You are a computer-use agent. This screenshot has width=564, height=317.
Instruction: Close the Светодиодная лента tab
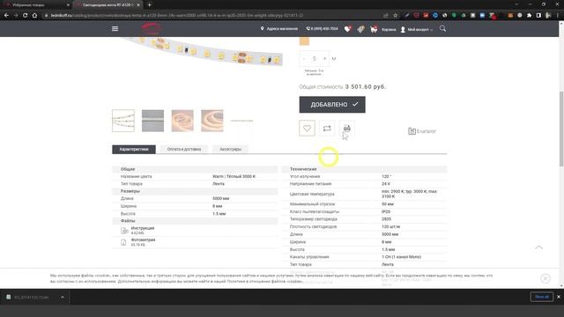[x=138, y=5]
